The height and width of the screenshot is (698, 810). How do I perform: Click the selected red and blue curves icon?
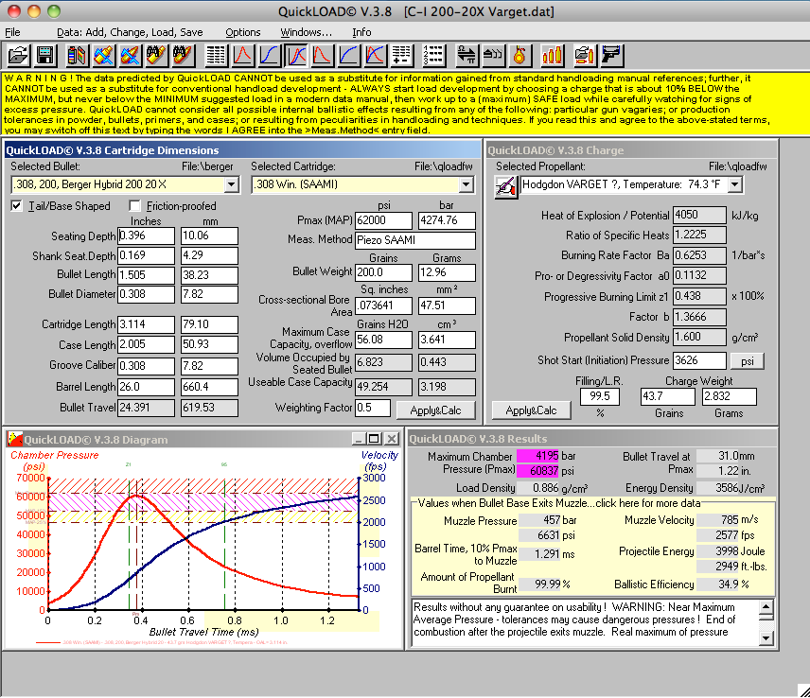[296, 55]
